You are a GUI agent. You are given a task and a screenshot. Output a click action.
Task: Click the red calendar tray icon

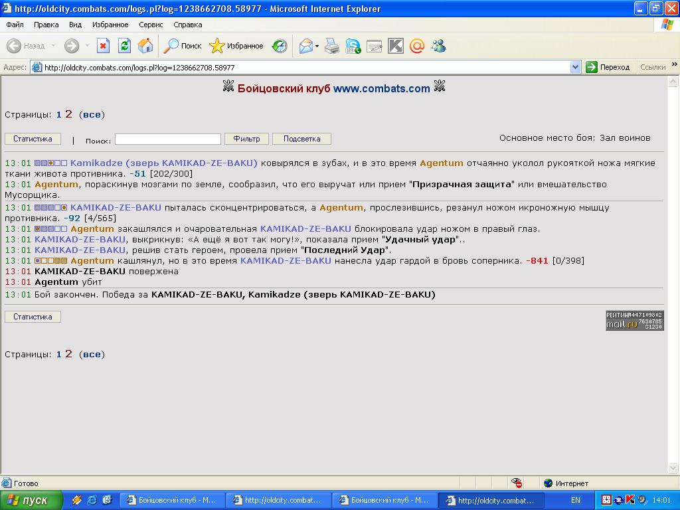[606, 500]
